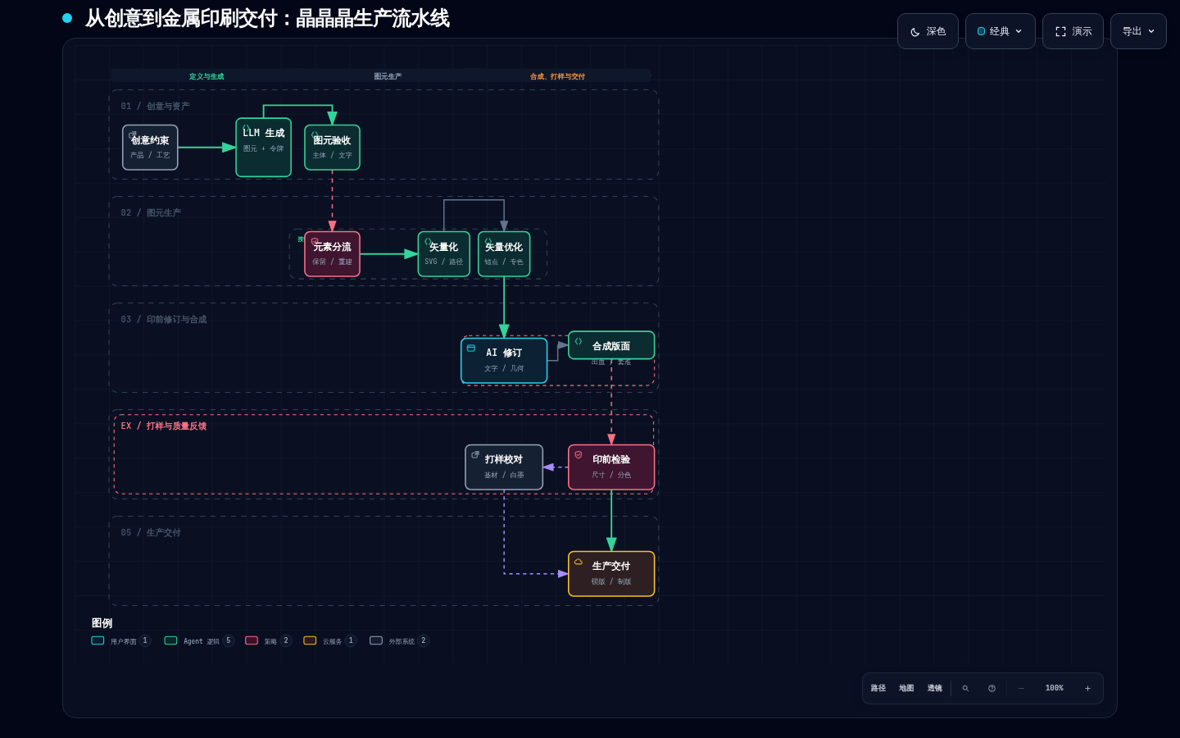Click the search magnifier icon
1180x738 pixels.
point(965,688)
